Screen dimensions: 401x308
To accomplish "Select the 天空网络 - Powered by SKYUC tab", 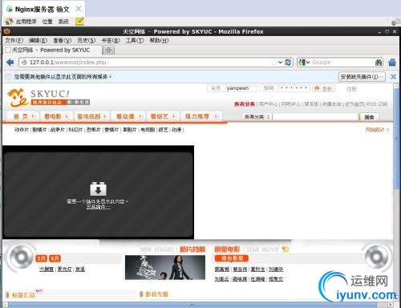I will (x=52, y=50).
